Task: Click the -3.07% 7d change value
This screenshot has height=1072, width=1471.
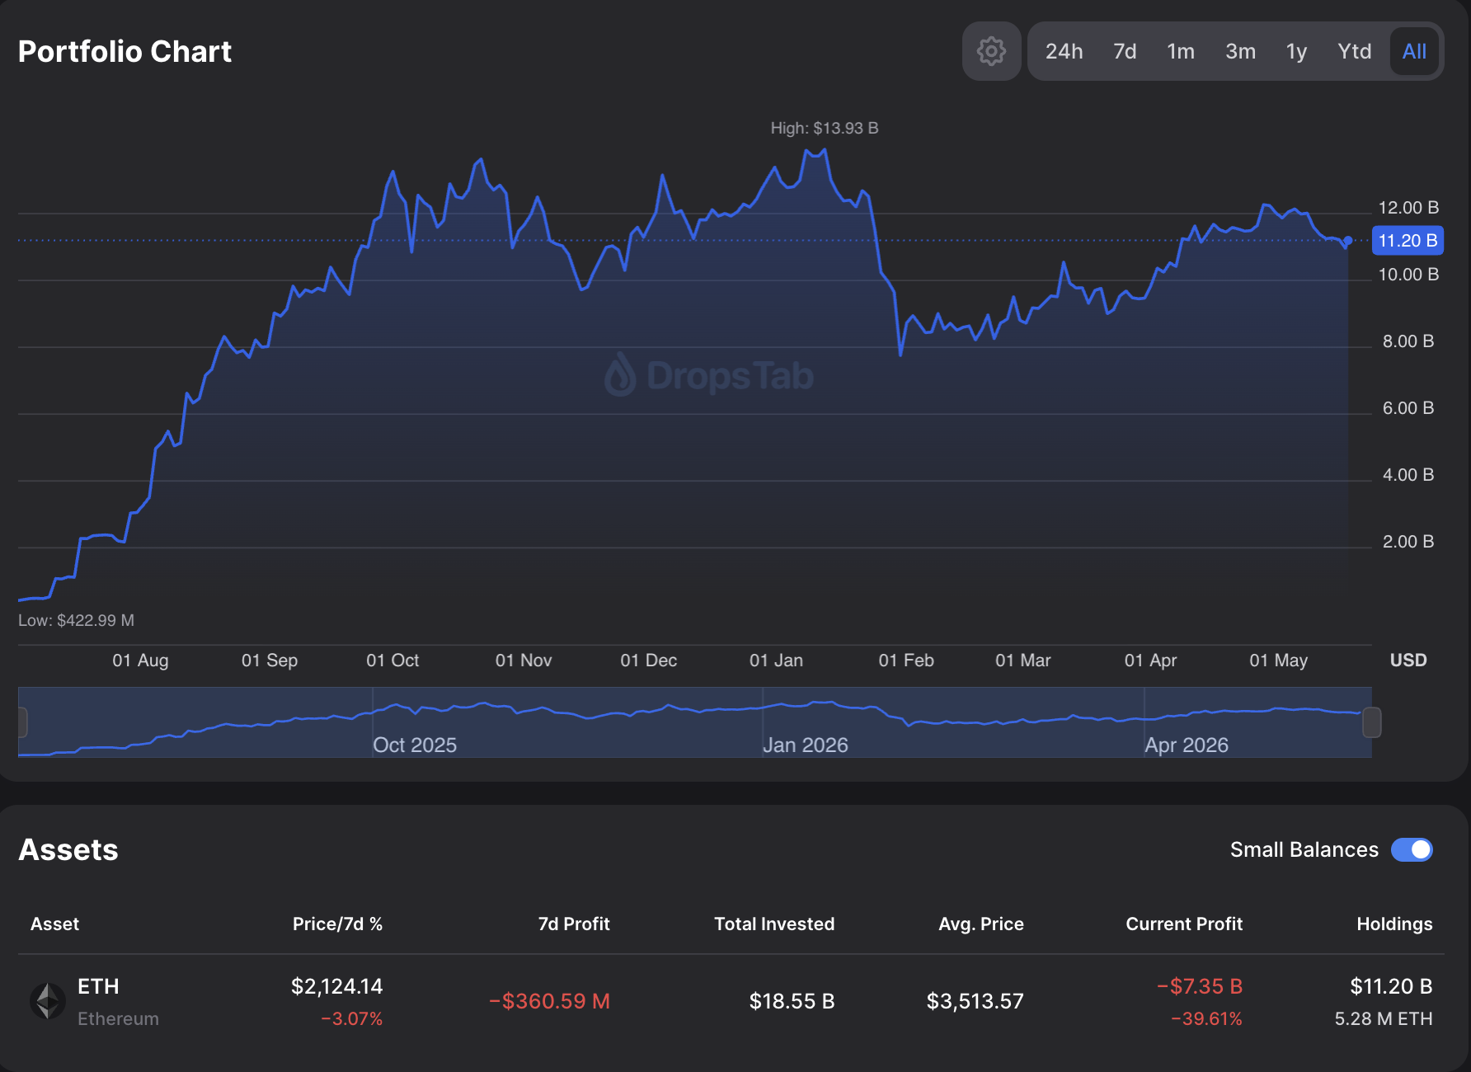Action: pos(352,1018)
